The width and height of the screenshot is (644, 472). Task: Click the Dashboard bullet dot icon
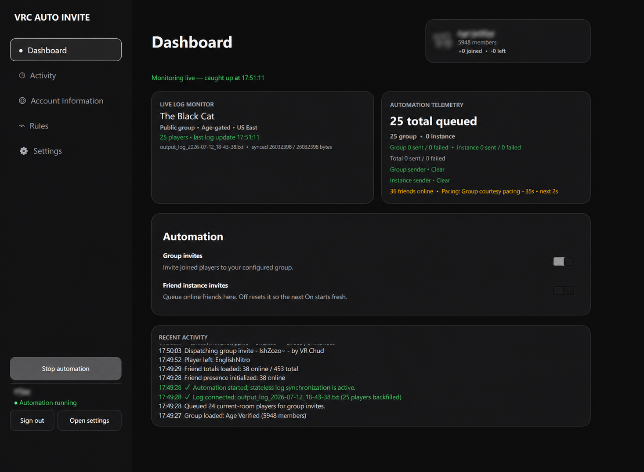21,51
